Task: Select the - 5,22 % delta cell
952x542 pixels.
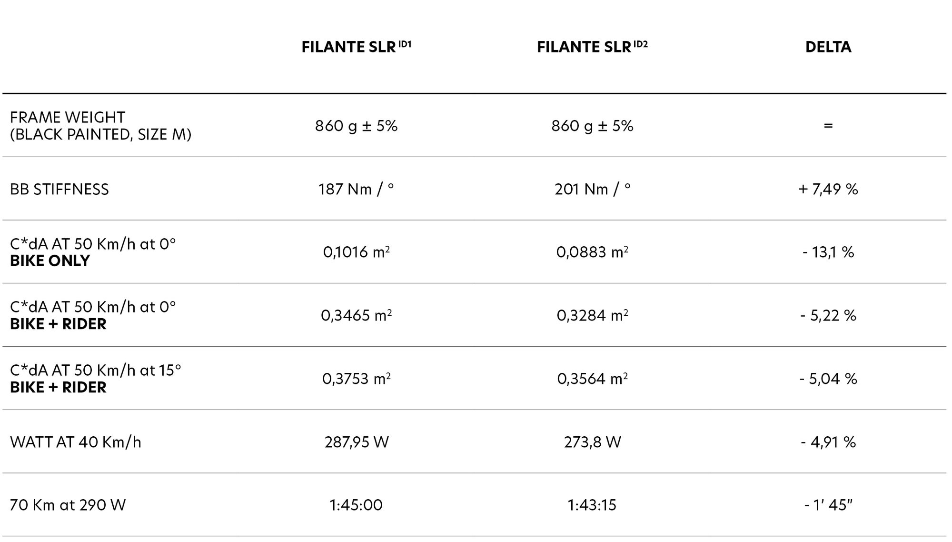Action: point(828,315)
